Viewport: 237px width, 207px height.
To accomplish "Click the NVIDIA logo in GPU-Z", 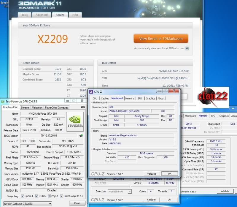I will (x=75, y=122).
